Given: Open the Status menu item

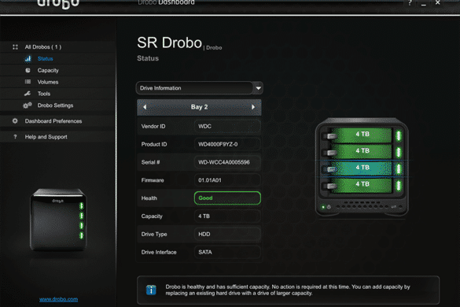Looking at the screenshot, I should point(45,59).
